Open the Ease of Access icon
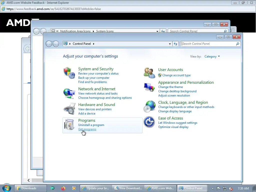Image resolution: width=256 pixels, height=192 pixels. 149,122
